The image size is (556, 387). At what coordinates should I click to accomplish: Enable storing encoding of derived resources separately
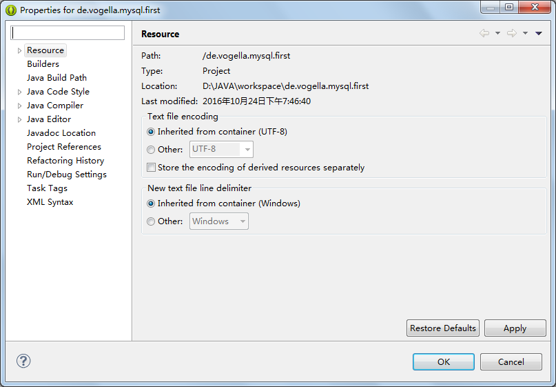pyautogui.click(x=152, y=168)
